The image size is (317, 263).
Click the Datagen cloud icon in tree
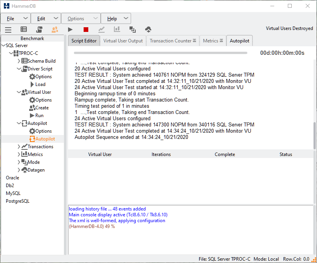[24, 170]
